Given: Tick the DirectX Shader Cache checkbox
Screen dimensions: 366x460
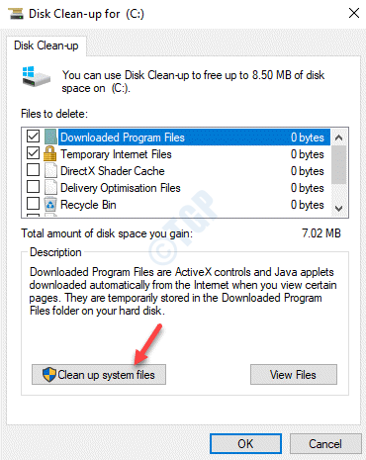Looking at the screenshot, I should coord(33,170).
